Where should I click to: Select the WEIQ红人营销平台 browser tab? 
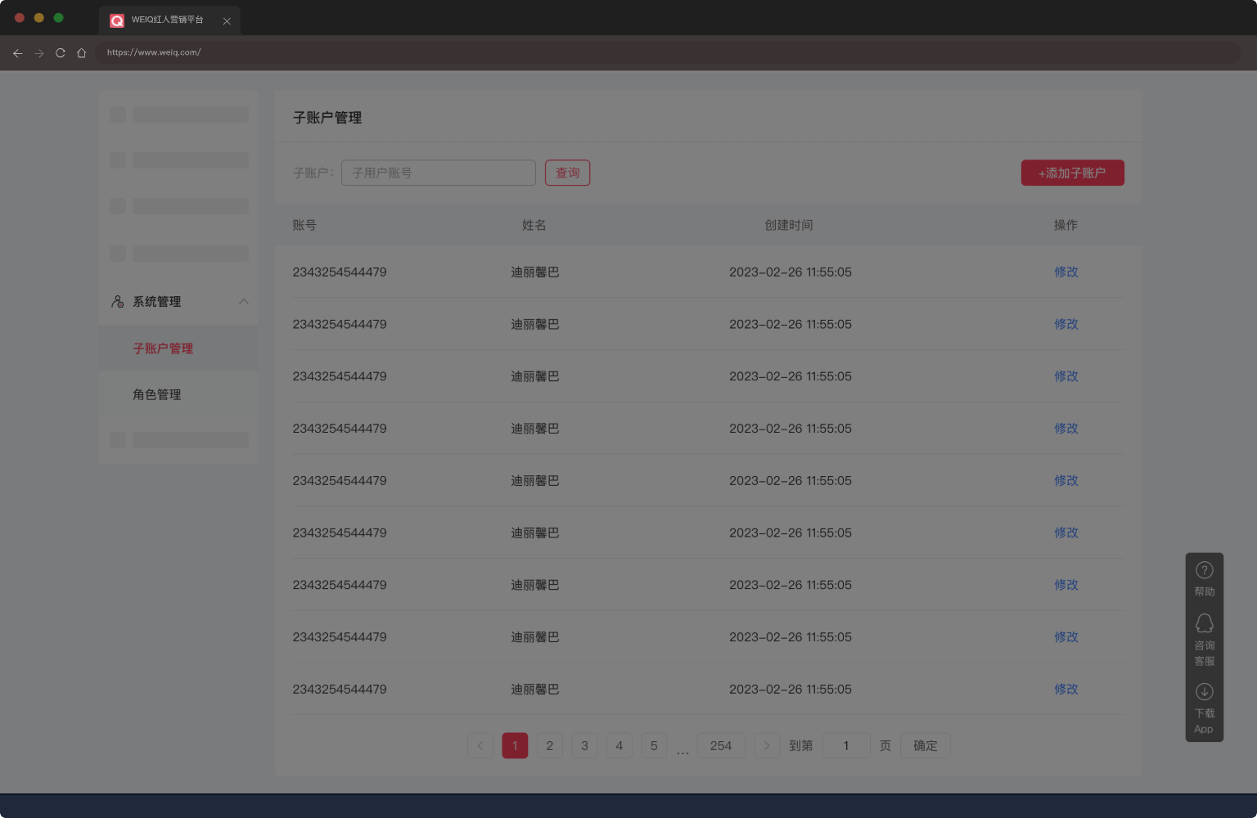[164, 20]
